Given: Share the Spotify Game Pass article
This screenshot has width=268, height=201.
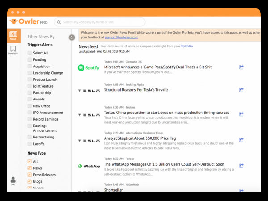Looking at the screenshot, I should (242, 67).
